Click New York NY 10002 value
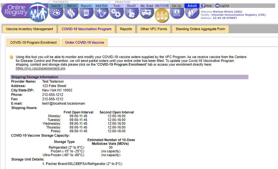Image resolution: width=278 pixels, height=169 pixels. click(x=57, y=90)
